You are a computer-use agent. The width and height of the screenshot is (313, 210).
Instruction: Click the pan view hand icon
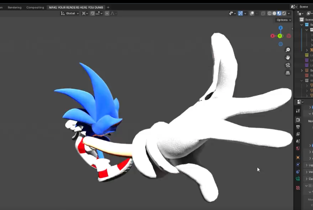pos(288,58)
